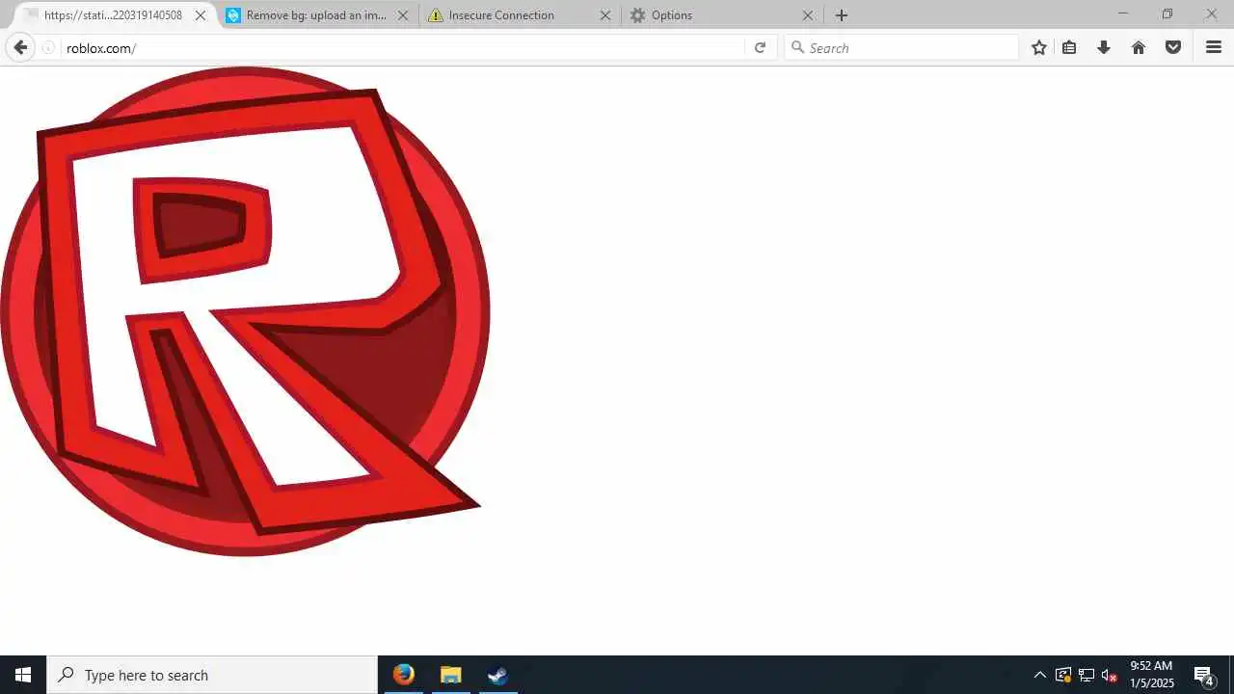Close the Insecure Connection tab
Image resolution: width=1234 pixels, height=694 pixels.
coord(605,15)
